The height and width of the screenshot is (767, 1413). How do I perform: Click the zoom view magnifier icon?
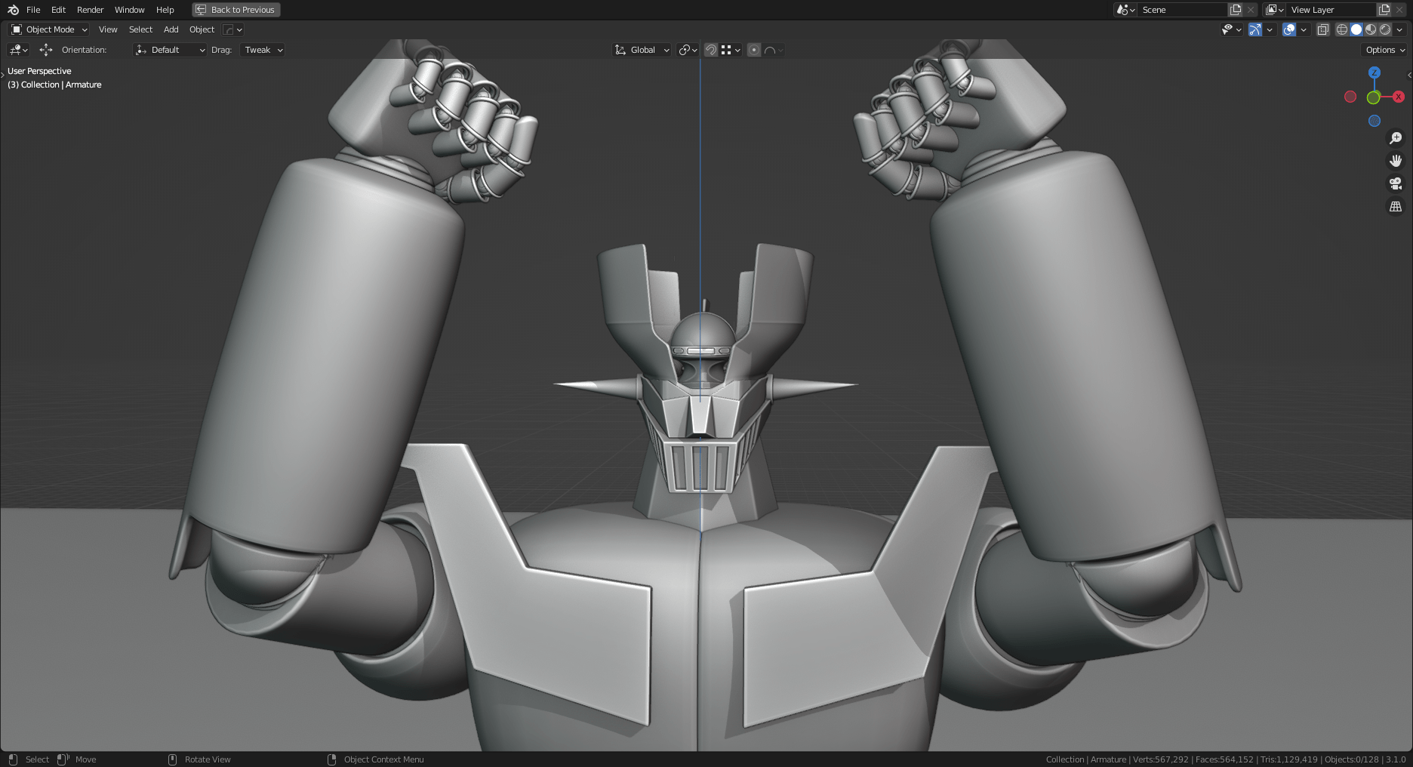(x=1396, y=138)
